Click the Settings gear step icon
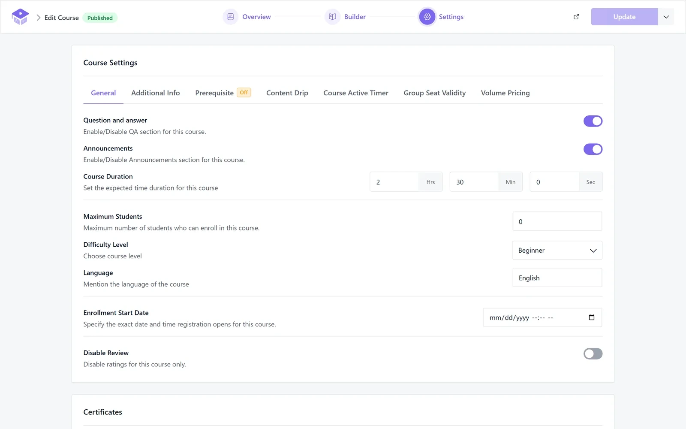The image size is (686, 429). click(427, 17)
